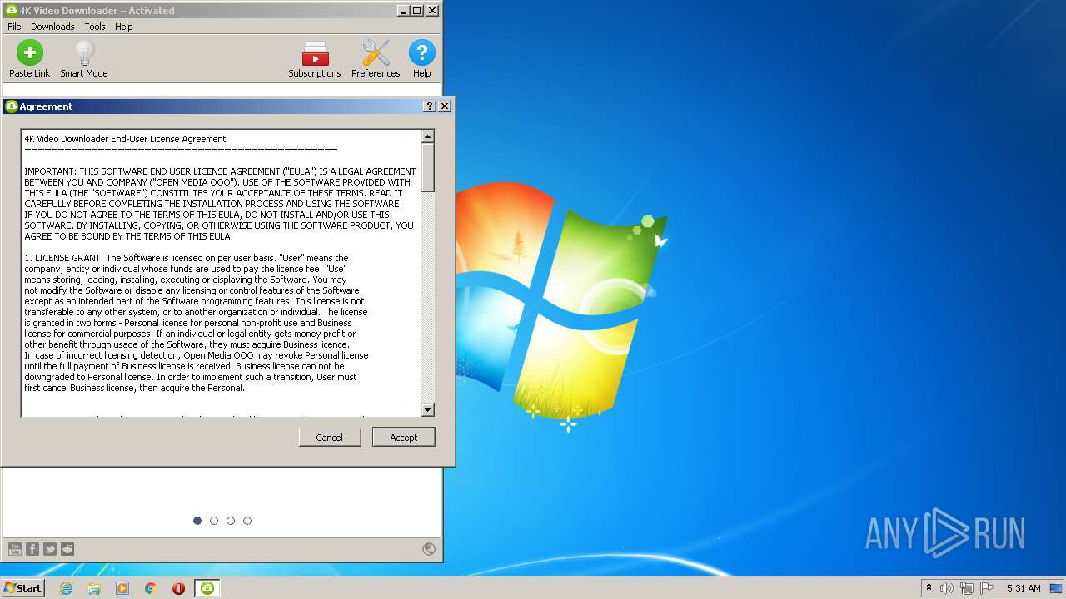Accept the license agreement

[403, 437]
